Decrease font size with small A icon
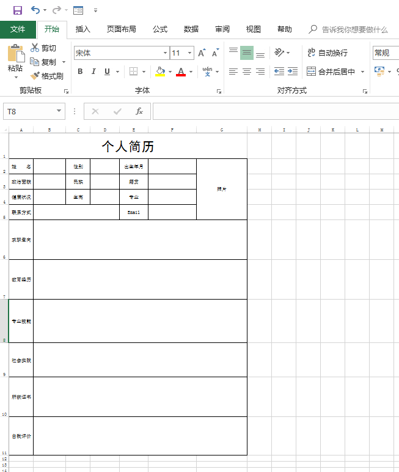Viewport: 399px width, 472px height. pyautogui.click(x=216, y=53)
